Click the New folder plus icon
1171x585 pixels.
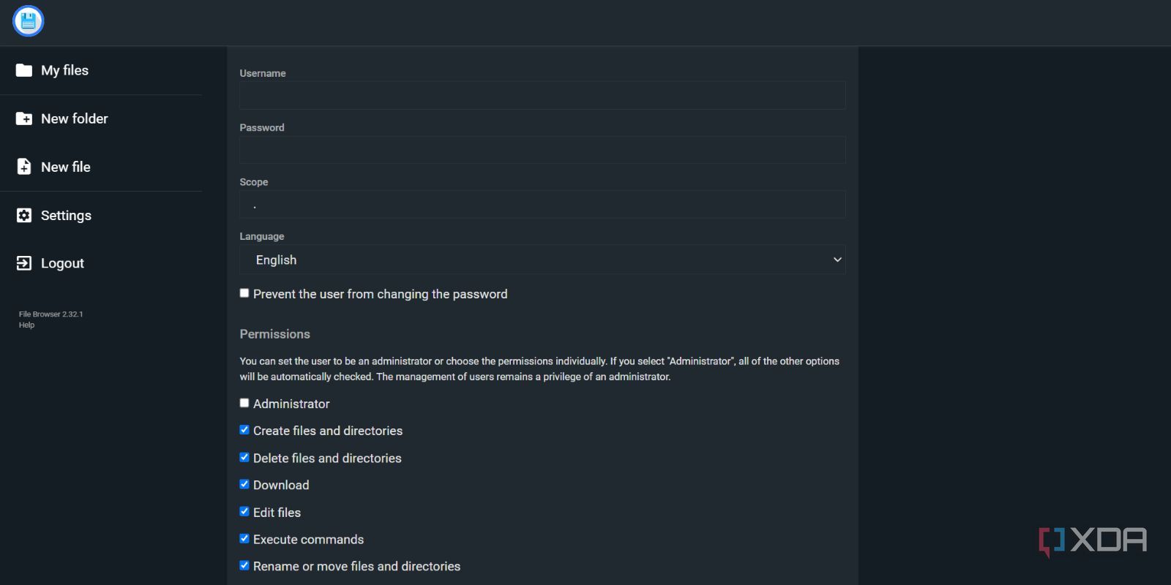click(x=24, y=118)
